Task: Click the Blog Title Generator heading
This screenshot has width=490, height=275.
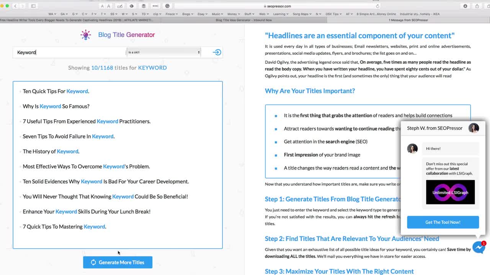Action: (x=126, y=35)
